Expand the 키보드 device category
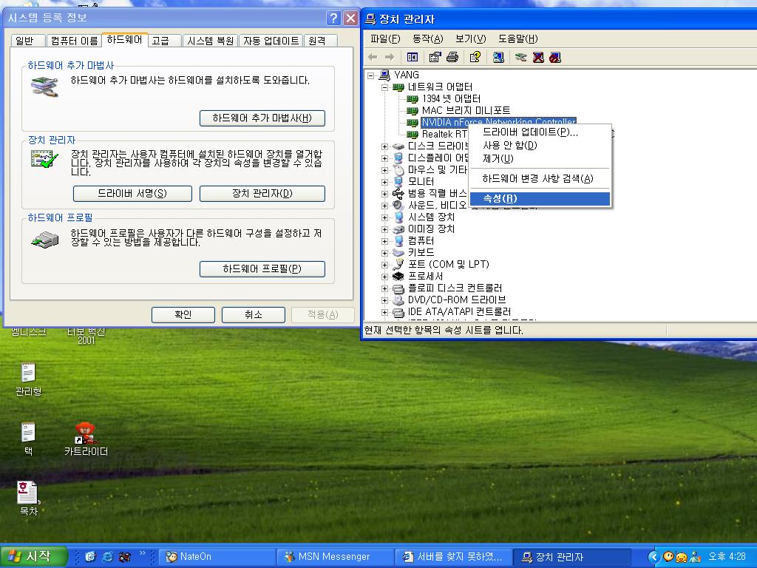The width and height of the screenshot is (757, 568). [x=384, y=252]
